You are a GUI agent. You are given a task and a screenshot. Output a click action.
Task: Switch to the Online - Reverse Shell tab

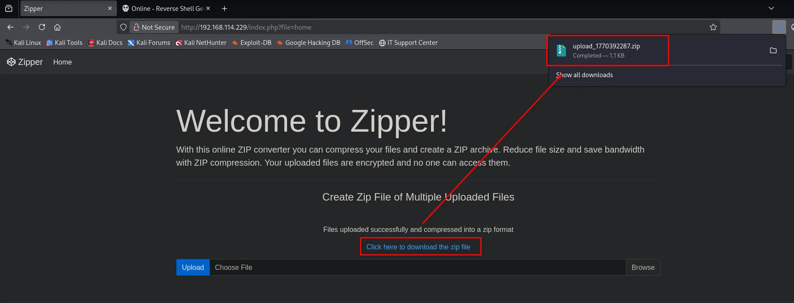[x=167, y=8]
